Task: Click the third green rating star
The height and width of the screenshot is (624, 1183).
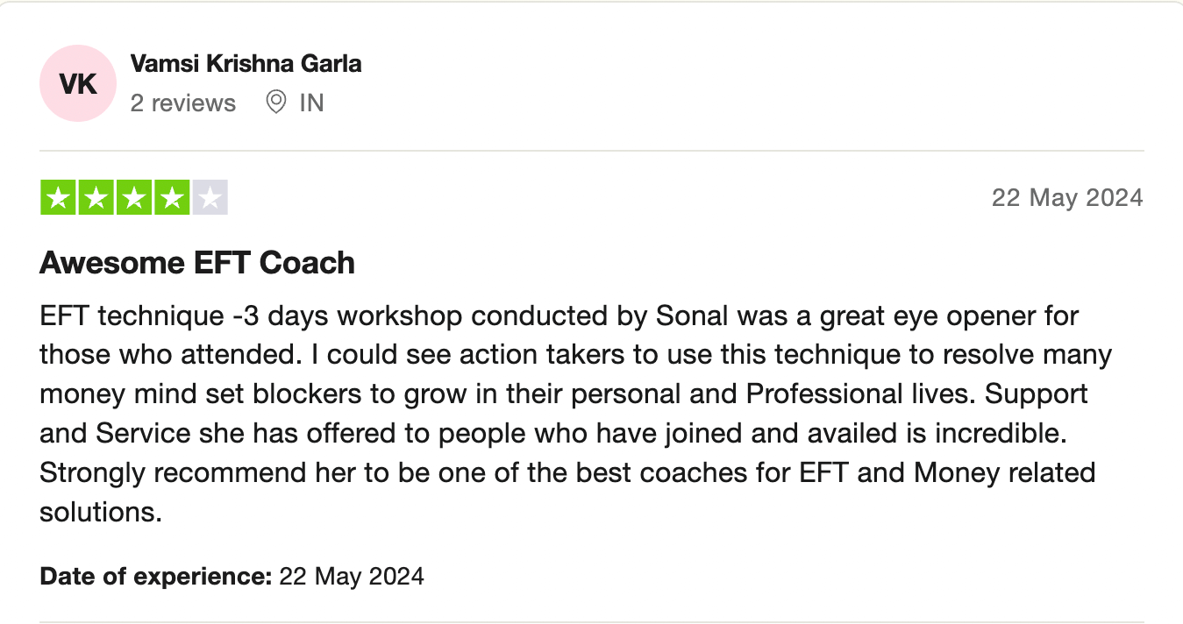Action: pyautogui.click(x=134, y=198)
